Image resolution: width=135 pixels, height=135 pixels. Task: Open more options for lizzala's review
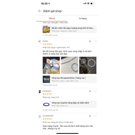pos(95,41)
